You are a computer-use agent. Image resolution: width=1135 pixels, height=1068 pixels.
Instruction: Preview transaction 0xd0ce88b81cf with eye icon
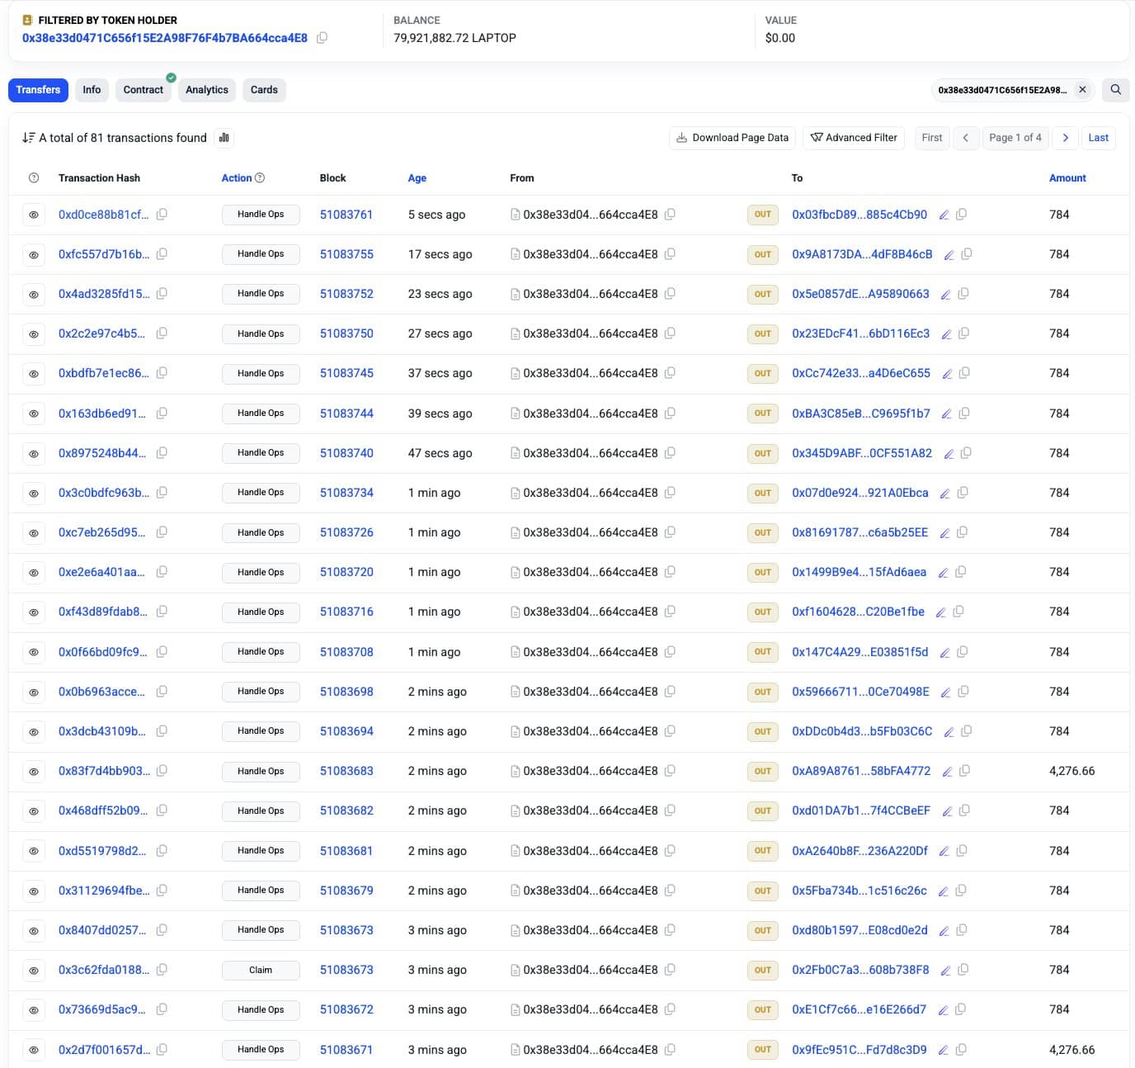click(x=34, y=215)
